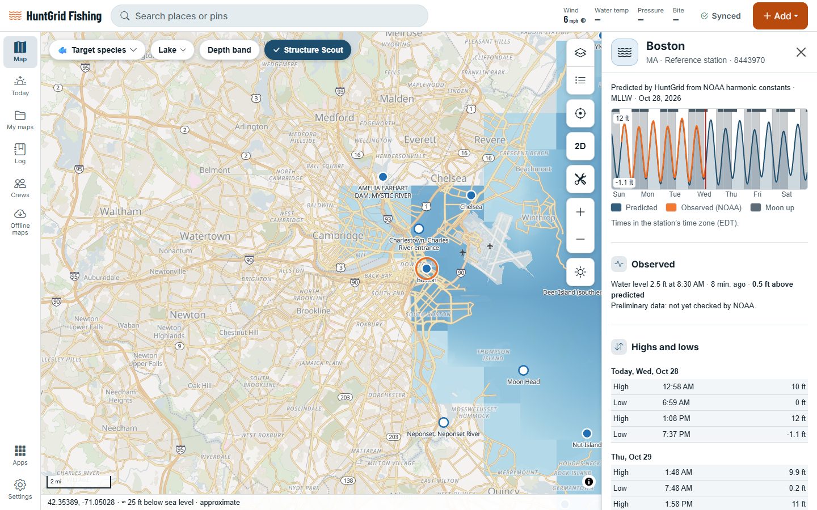This screenshot has height=510, width=817.
Task: Click the 7:37 PM low tide row
Action: tap(709, 435)
